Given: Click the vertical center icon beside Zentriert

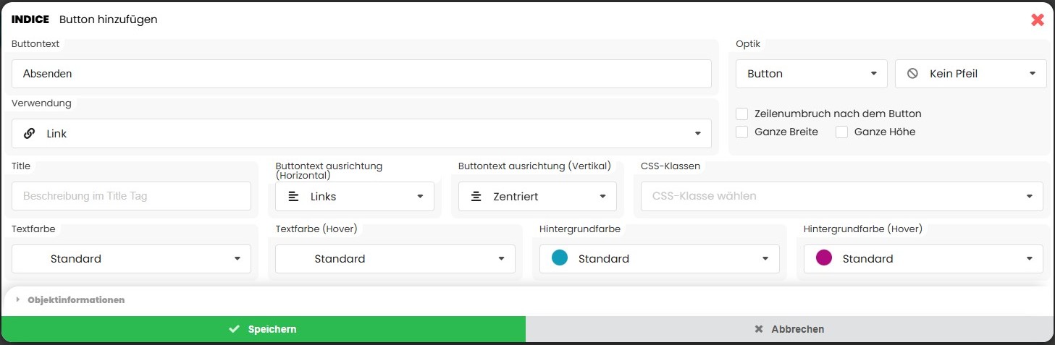Looking at the screenshot, I should [x=476, y=196].
